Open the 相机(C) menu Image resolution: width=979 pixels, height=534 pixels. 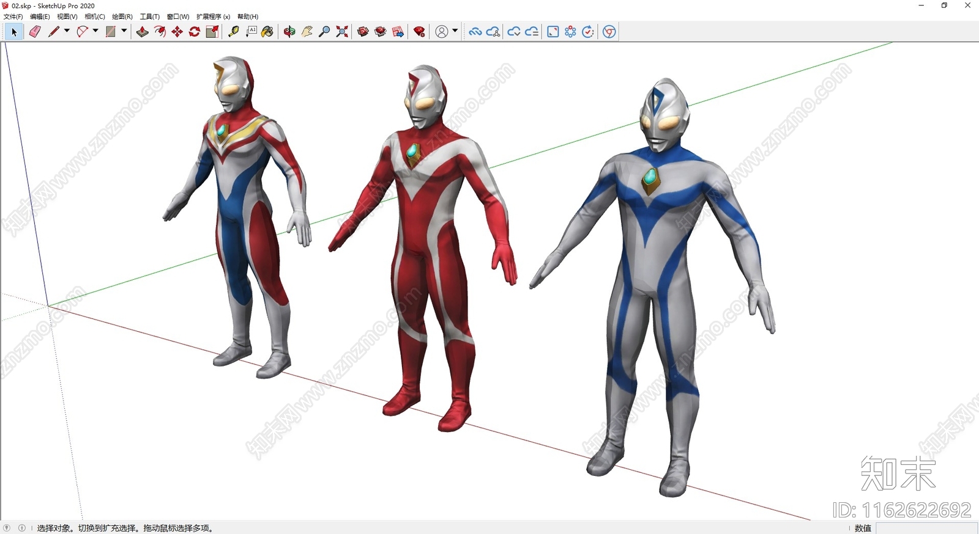click(x=95, y=16)
